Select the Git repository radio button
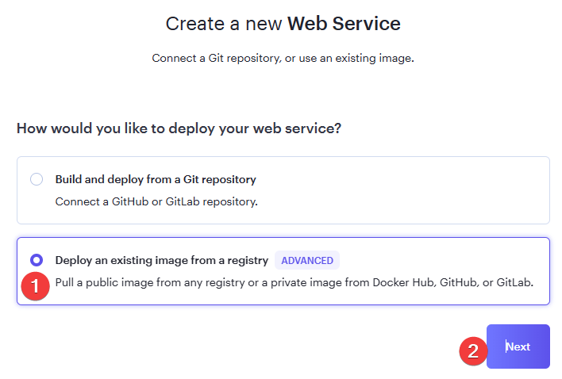 (x=37, y=179)
